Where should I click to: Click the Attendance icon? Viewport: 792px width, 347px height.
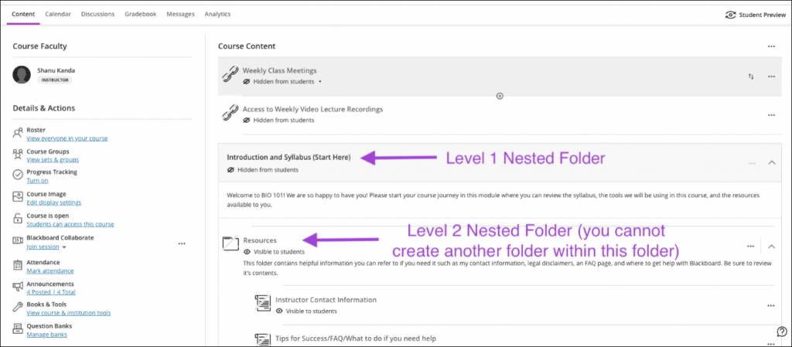pos(18,267)
